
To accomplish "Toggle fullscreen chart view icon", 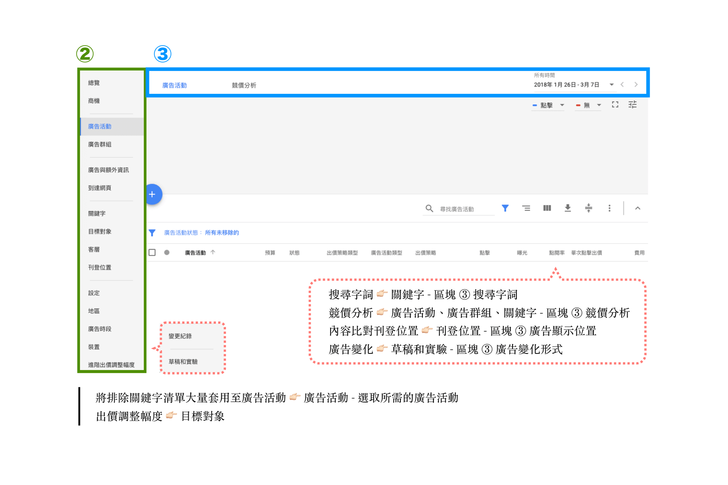I will (x=615, y=105).
